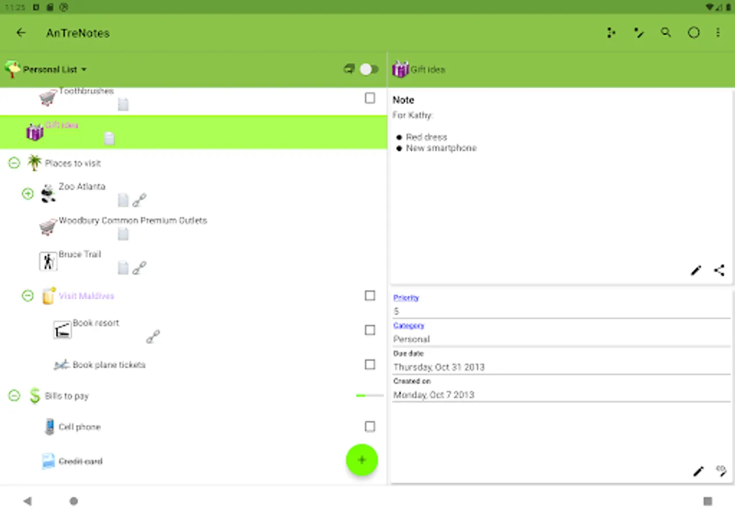Check the Book resort checkbox
This screenshot has height=517, width=735.
click(370, 330)
